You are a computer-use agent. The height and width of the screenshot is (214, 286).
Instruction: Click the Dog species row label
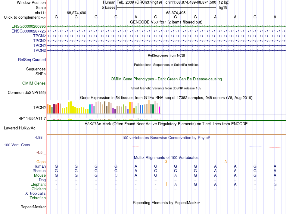click(42, 180)
